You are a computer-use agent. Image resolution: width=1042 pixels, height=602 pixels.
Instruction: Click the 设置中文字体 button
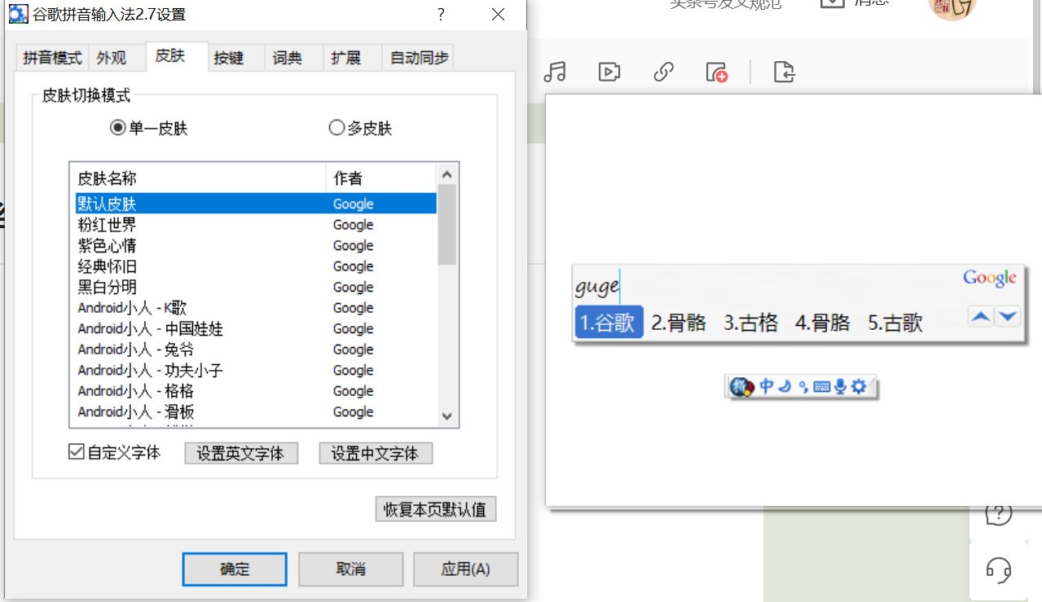tap(376, 453)
